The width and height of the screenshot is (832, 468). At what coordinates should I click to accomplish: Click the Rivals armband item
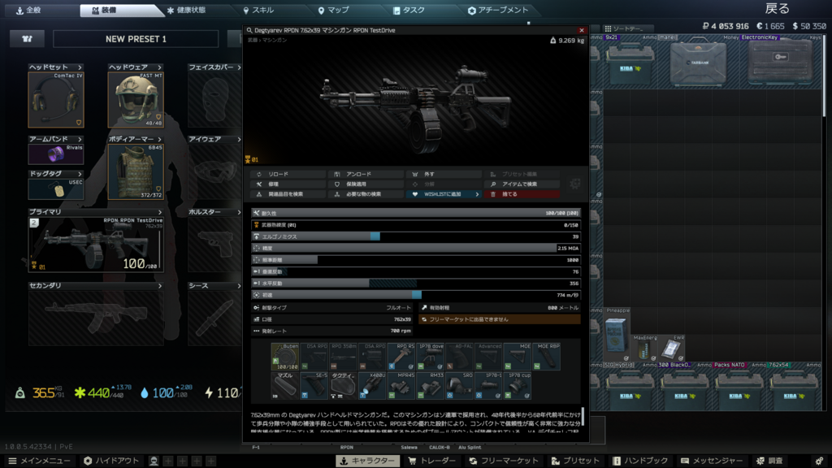point(55,154)
